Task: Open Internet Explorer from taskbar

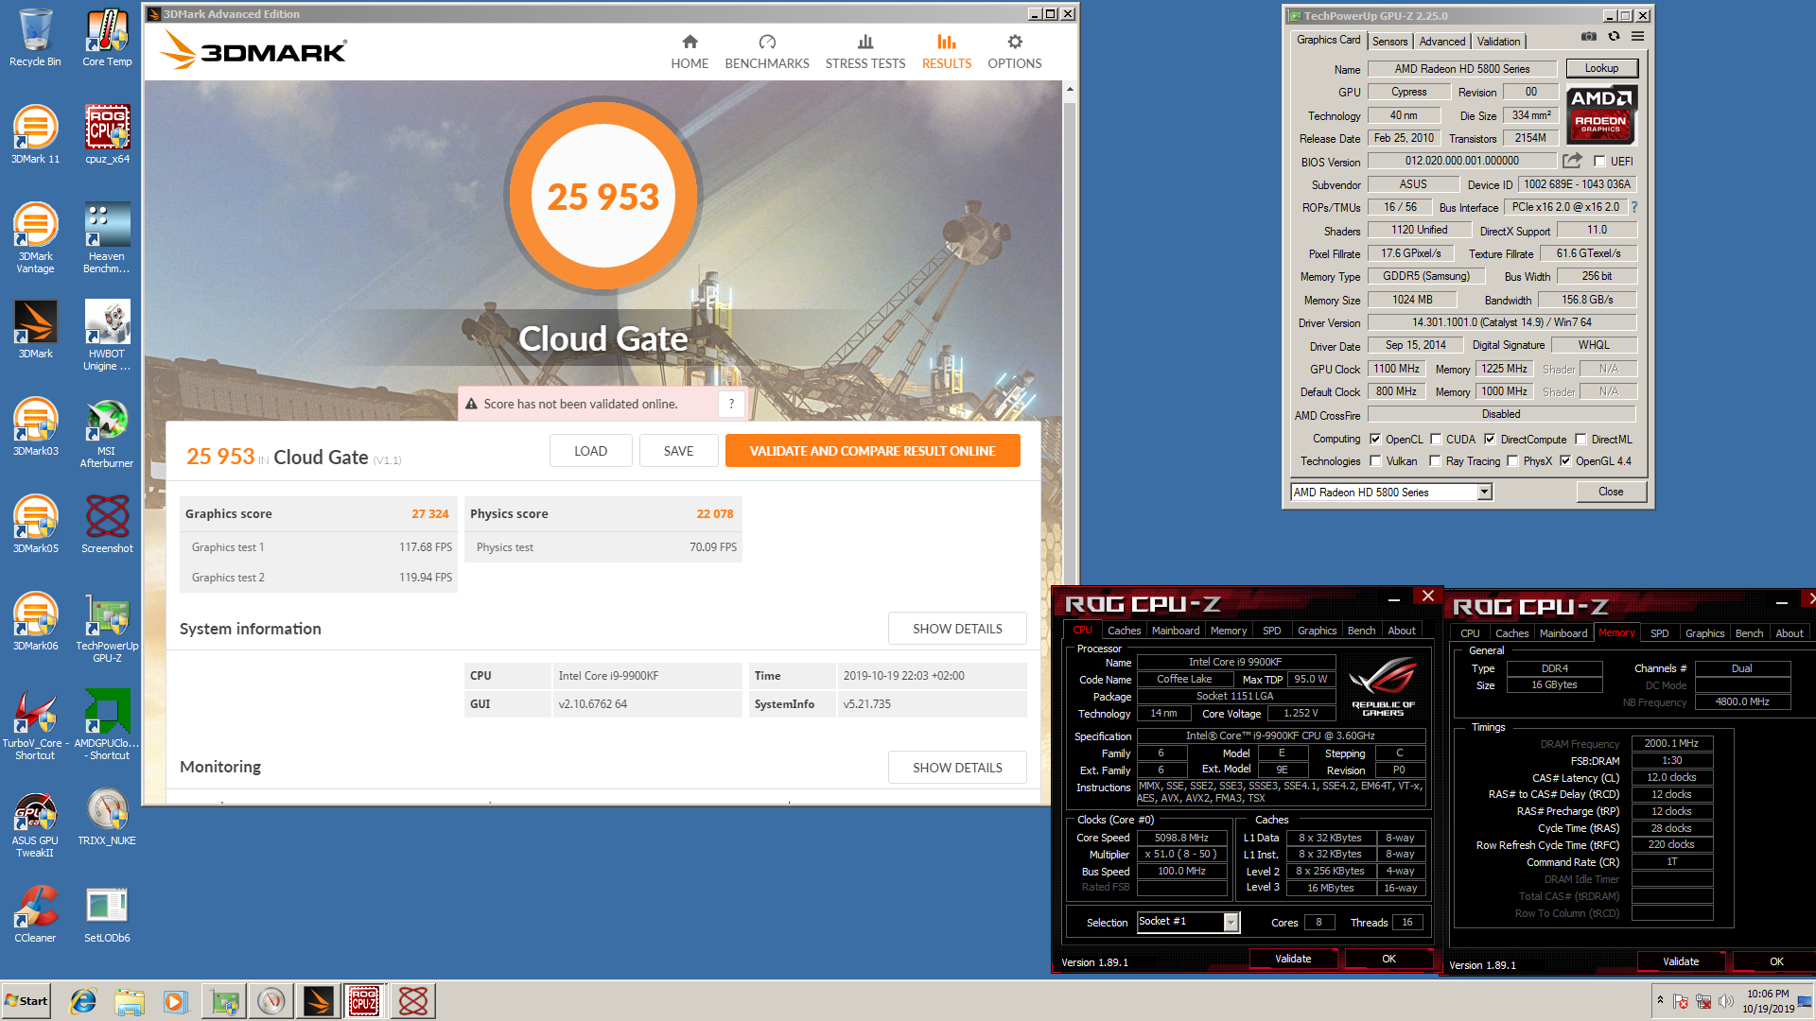Action: (83, 1001)
